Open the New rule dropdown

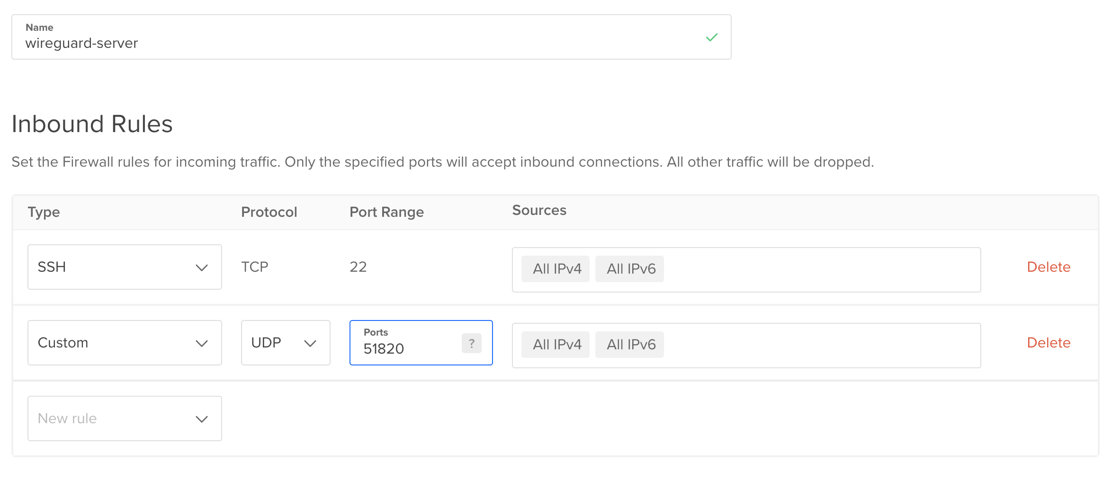(x=125, y=418)
